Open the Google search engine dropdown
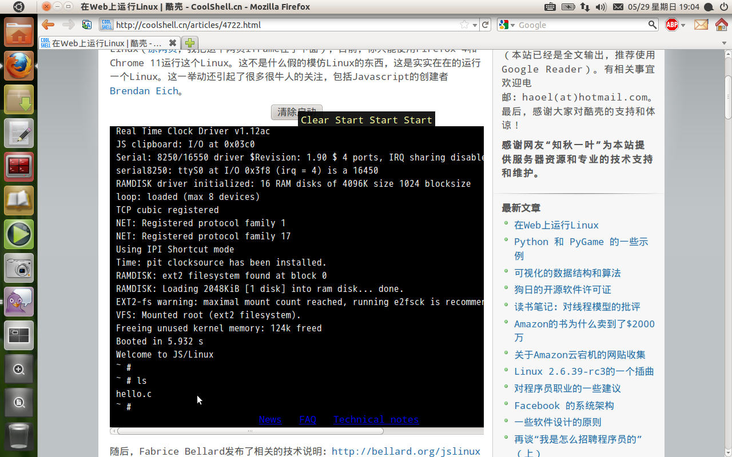 (508, 25)
